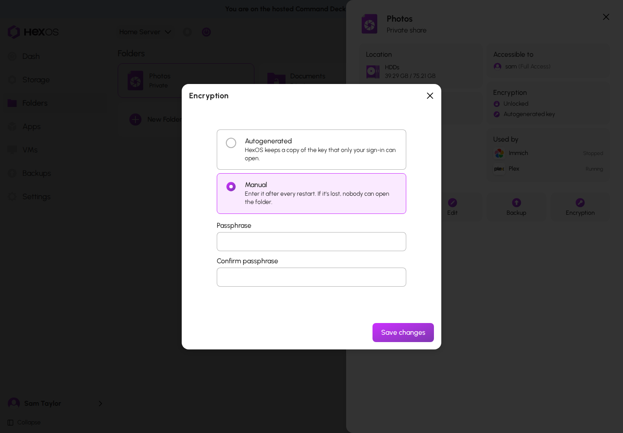623x433 pixels.
Task: Click the power icon in top bar
Action: point(206,32)
